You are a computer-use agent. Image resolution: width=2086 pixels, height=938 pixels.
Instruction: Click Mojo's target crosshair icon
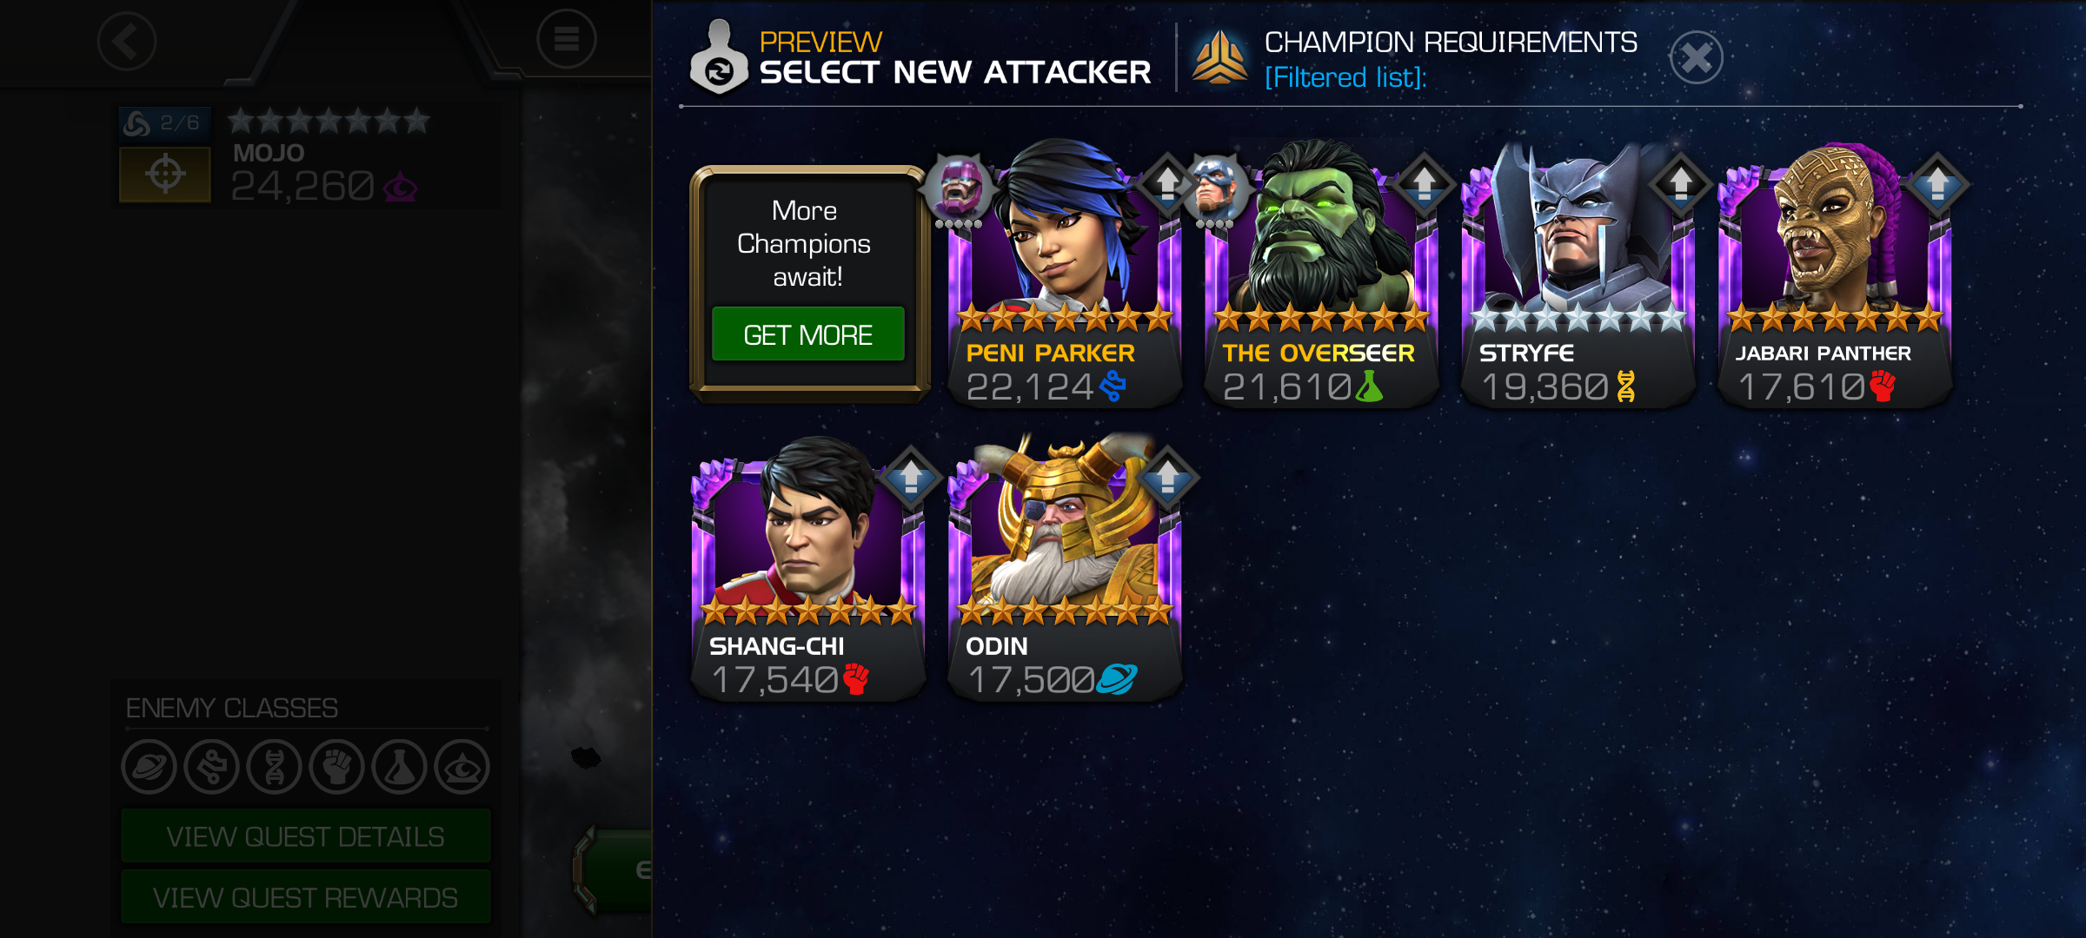[x=165, y=174]
